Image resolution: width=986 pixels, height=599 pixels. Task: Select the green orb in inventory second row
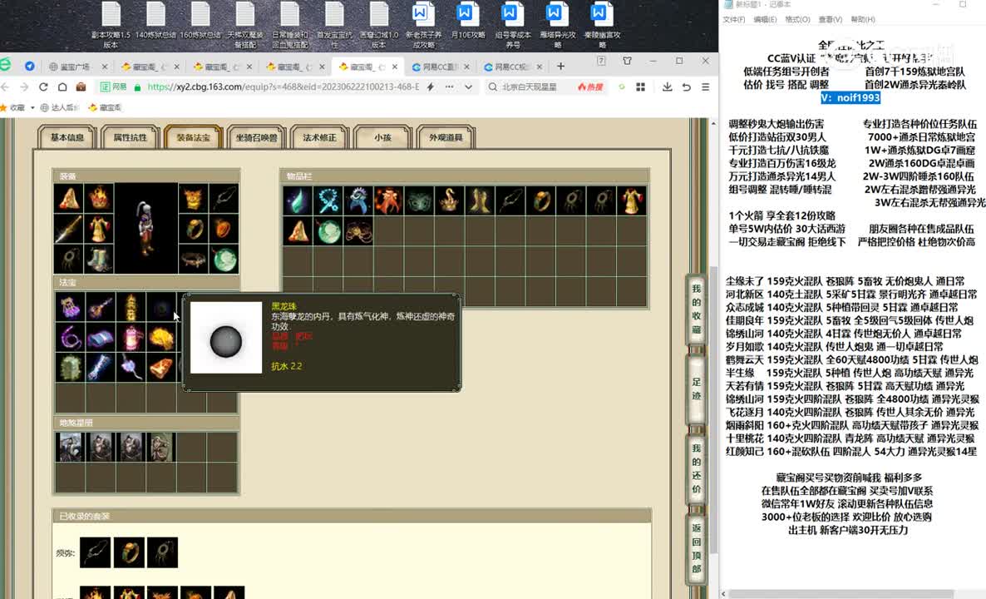328,231
